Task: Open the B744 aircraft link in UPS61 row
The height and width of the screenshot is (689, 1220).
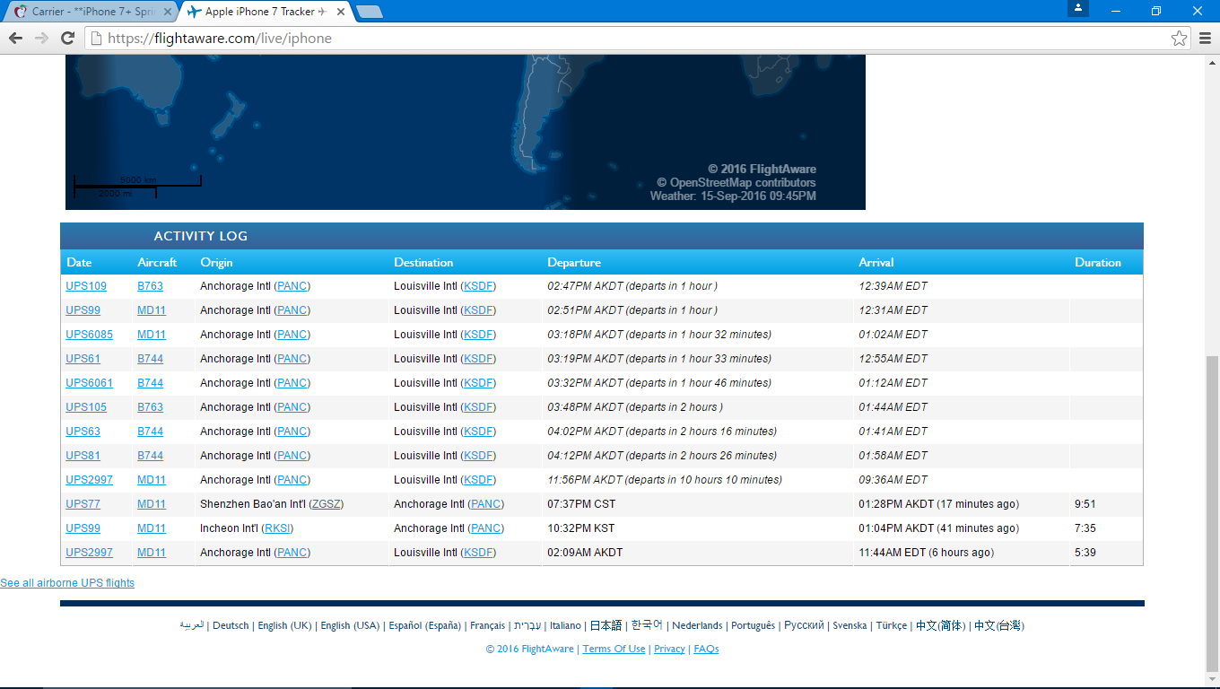Action: tap(151, 359)
